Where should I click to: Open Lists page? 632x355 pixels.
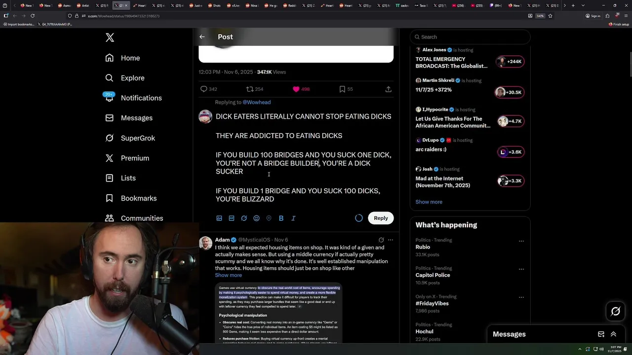click(120, 178)
